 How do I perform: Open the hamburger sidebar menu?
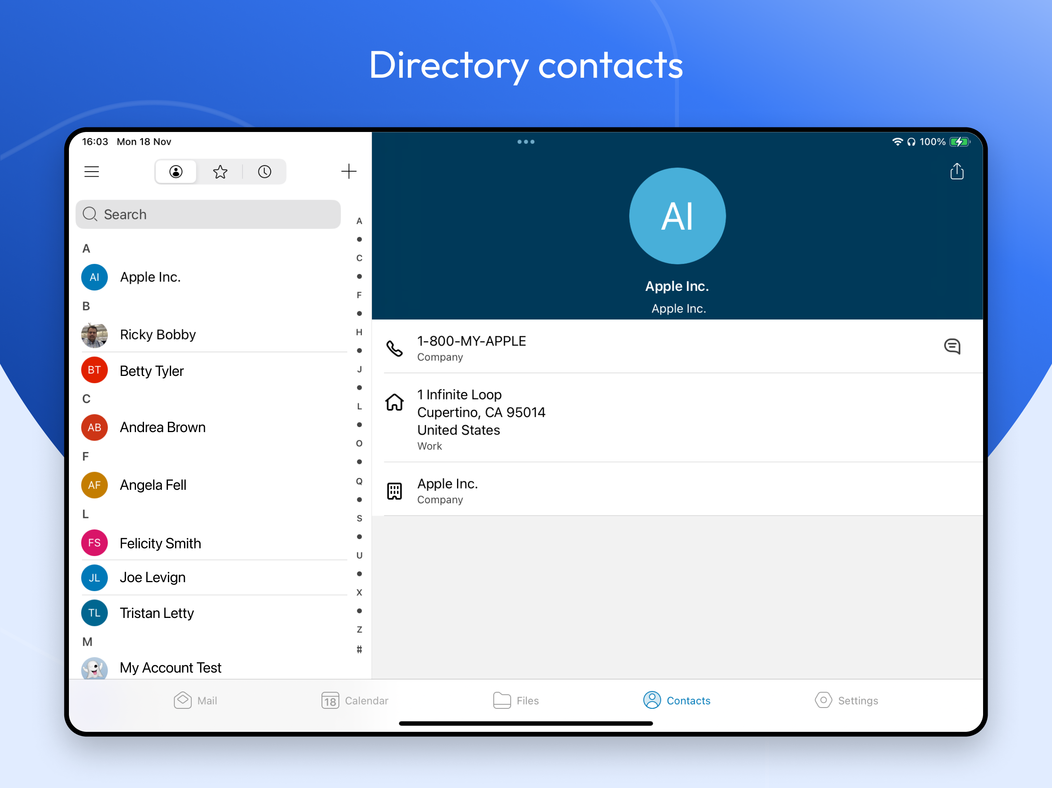tap(91, 172)
